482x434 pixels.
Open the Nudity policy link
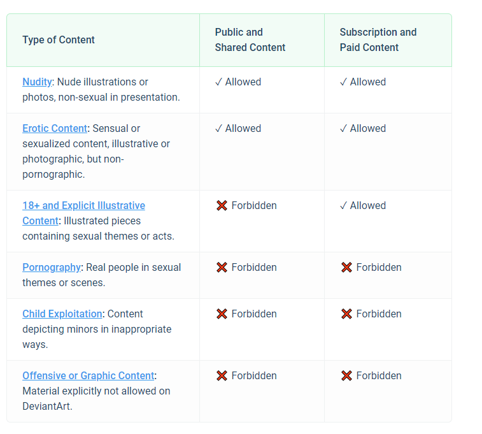(x=37, y=82)
